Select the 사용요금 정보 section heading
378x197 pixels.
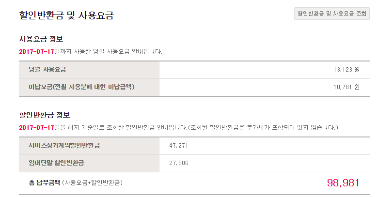pos(41,39)
